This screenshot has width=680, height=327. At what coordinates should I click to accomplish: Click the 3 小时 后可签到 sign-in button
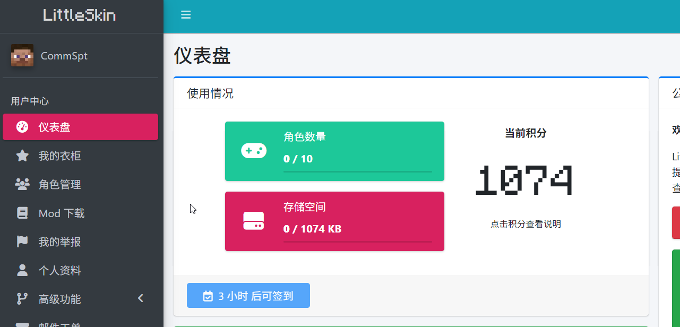point(248,296)
